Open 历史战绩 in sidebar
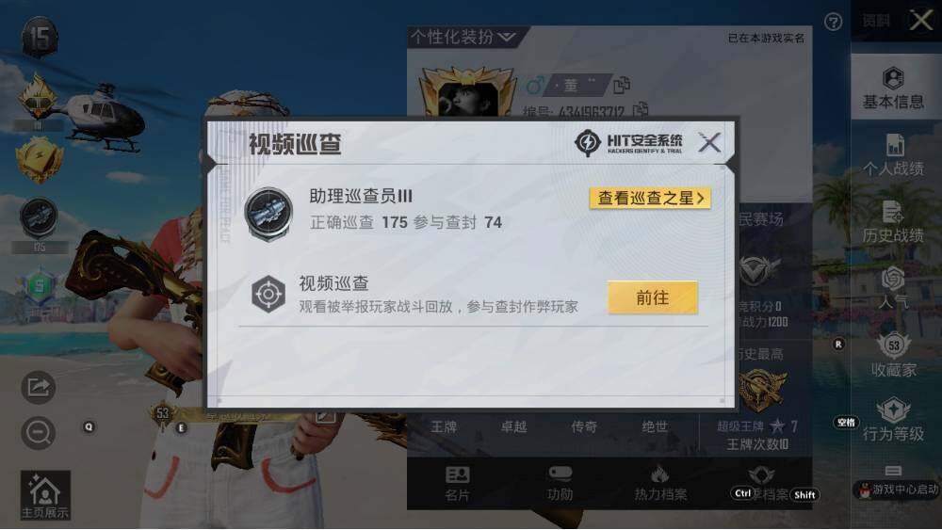Image resolution: width=942 pixels, height=530 pixels. [x=893, y=222]
